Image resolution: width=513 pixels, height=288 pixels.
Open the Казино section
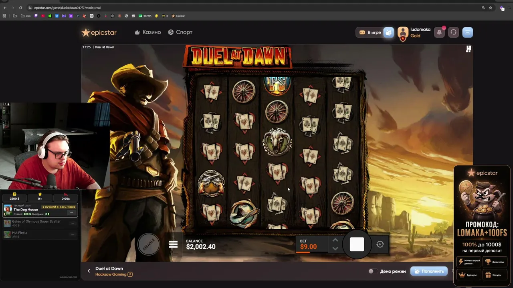[147, 32]
